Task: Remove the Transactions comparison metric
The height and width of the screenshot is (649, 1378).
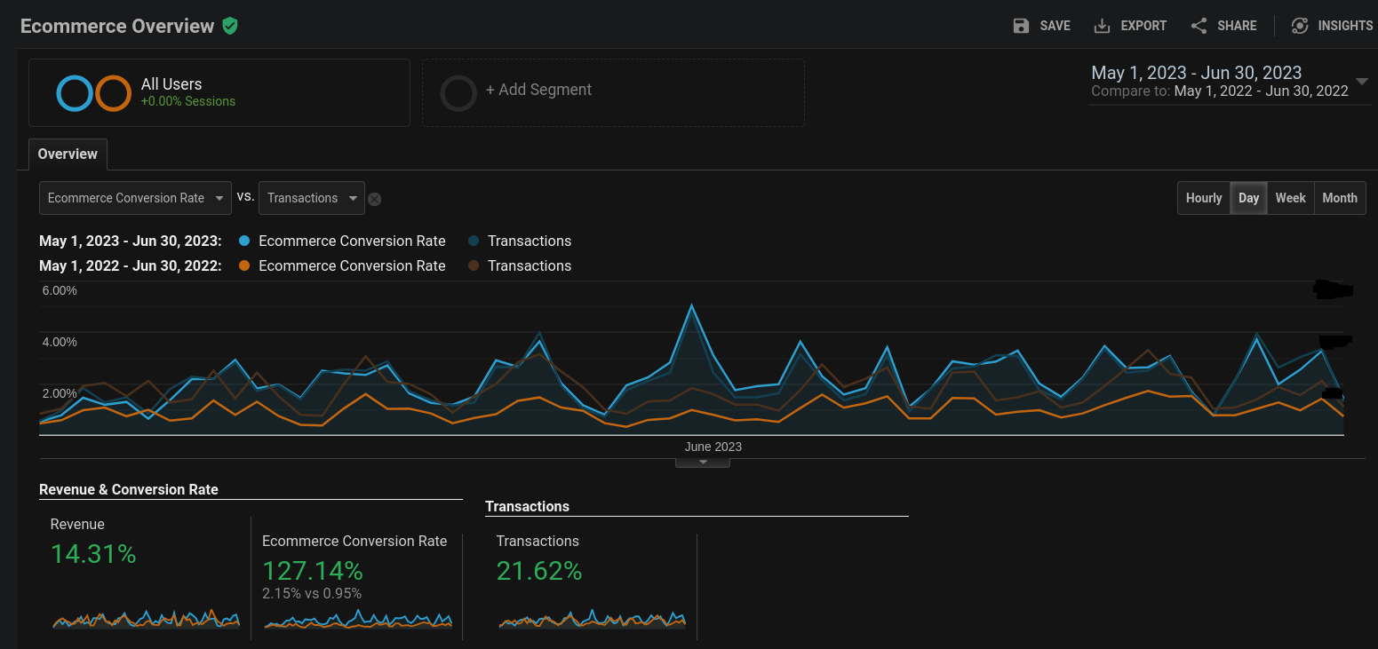Action: [x=375, y=199]
